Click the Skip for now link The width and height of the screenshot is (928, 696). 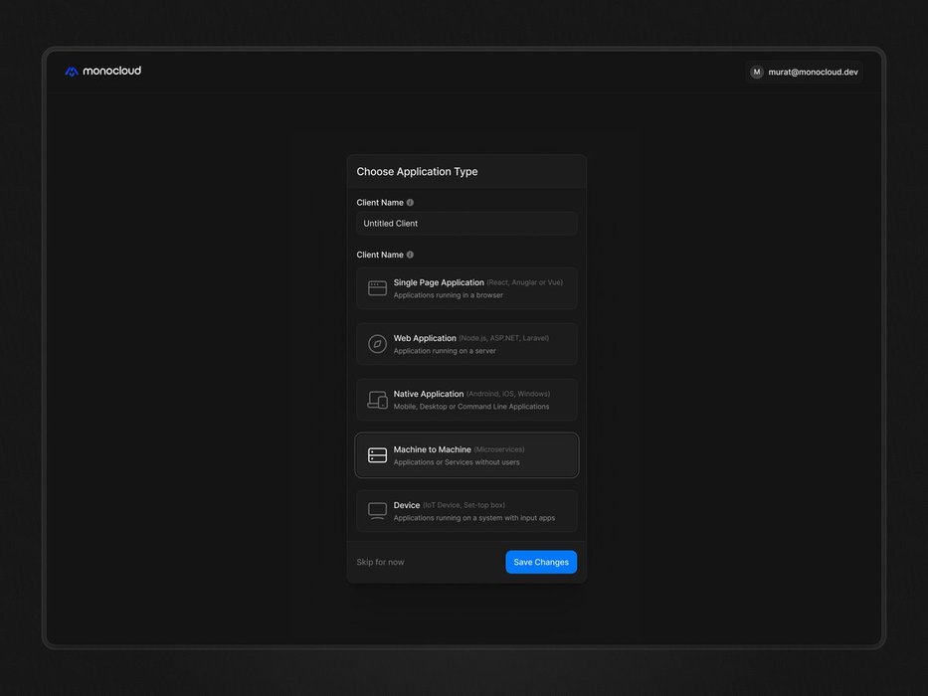[380, 563]
